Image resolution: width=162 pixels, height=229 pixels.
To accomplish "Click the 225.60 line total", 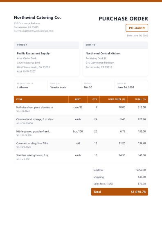I will pyautogui.click(x=142, y=119).
